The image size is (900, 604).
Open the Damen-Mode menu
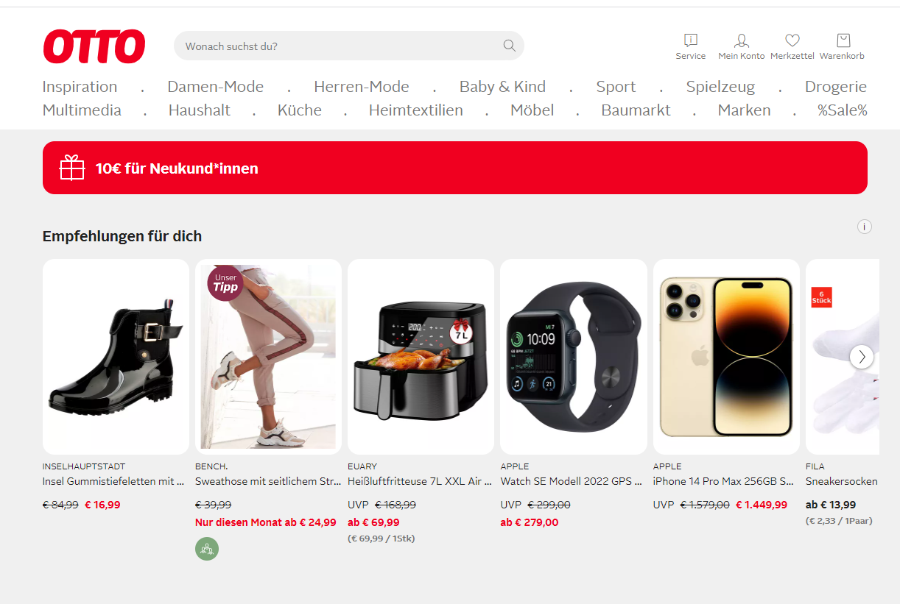coord(215,87)
